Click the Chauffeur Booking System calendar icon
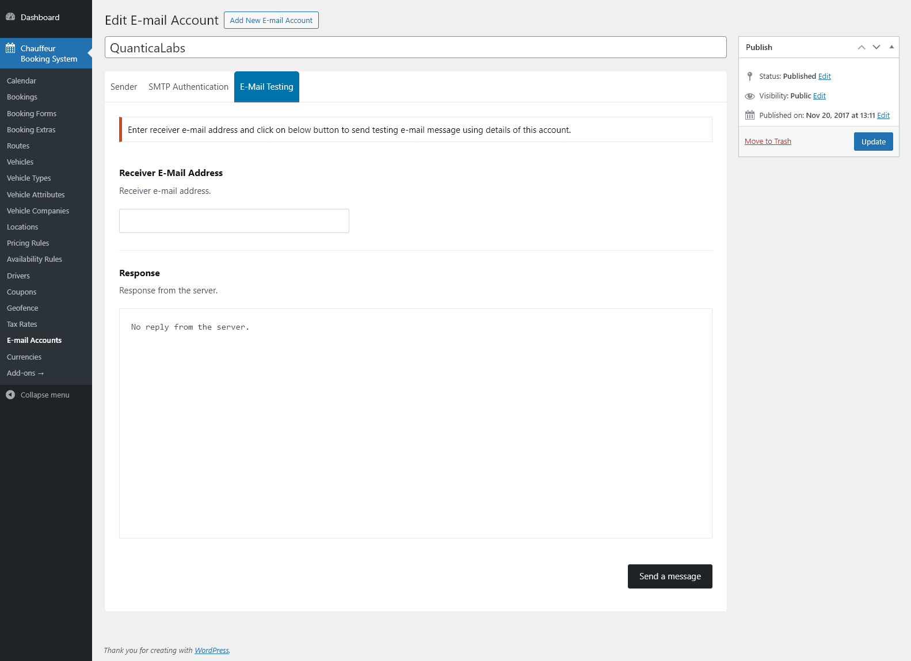This screenshot has height=661, width=911. coord(10,48)
